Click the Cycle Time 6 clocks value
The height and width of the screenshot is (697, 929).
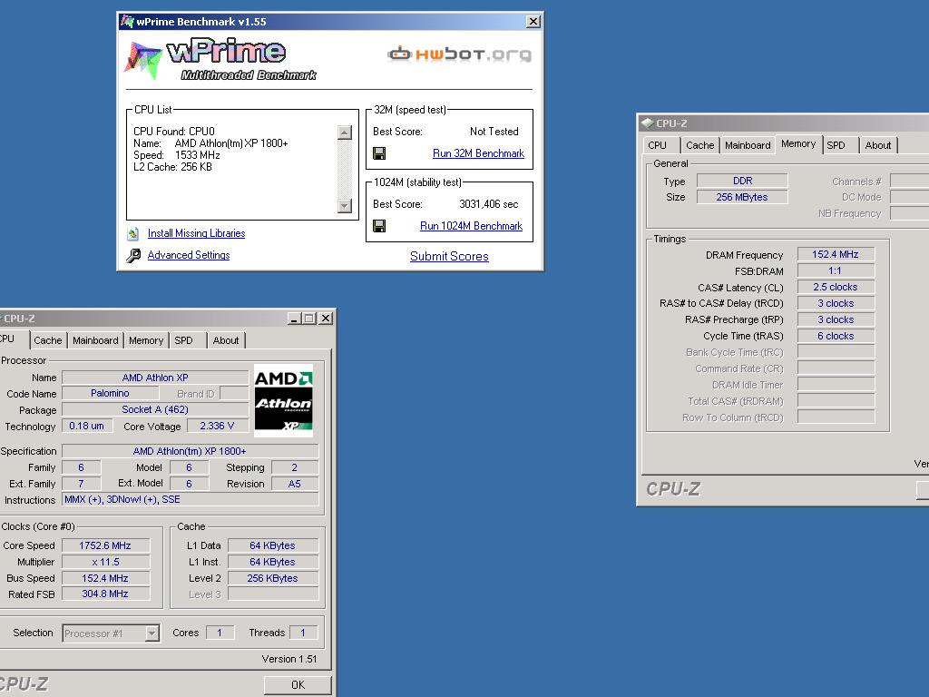pyautogui.click(x=836, y=336)
